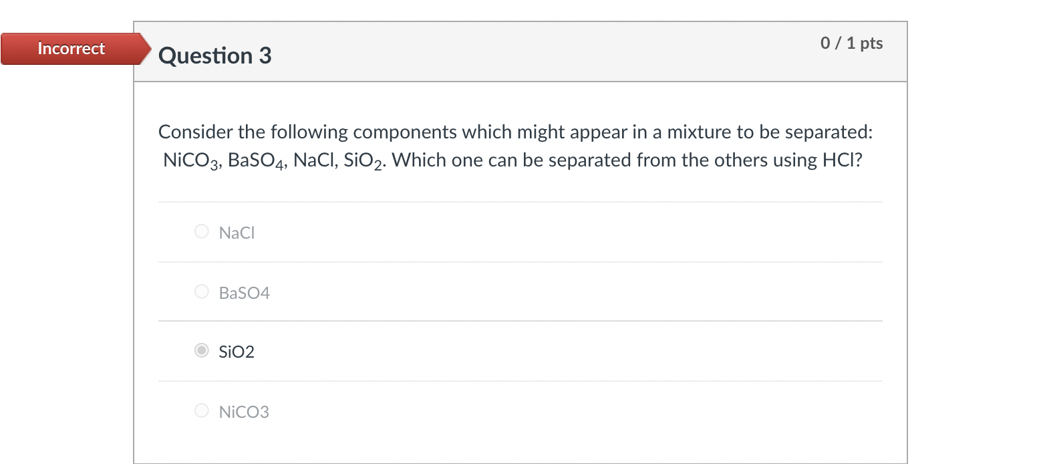Click the divider above the NaCl option

(520, 201)
